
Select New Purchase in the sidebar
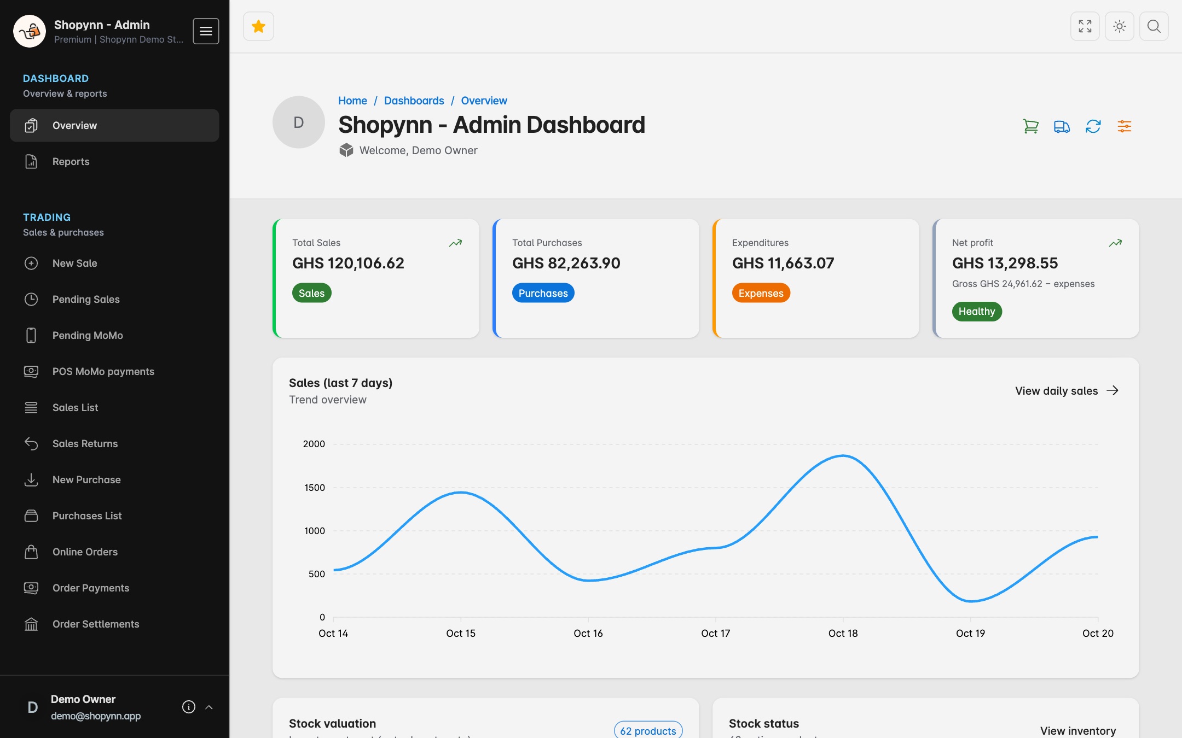(114, 479)
